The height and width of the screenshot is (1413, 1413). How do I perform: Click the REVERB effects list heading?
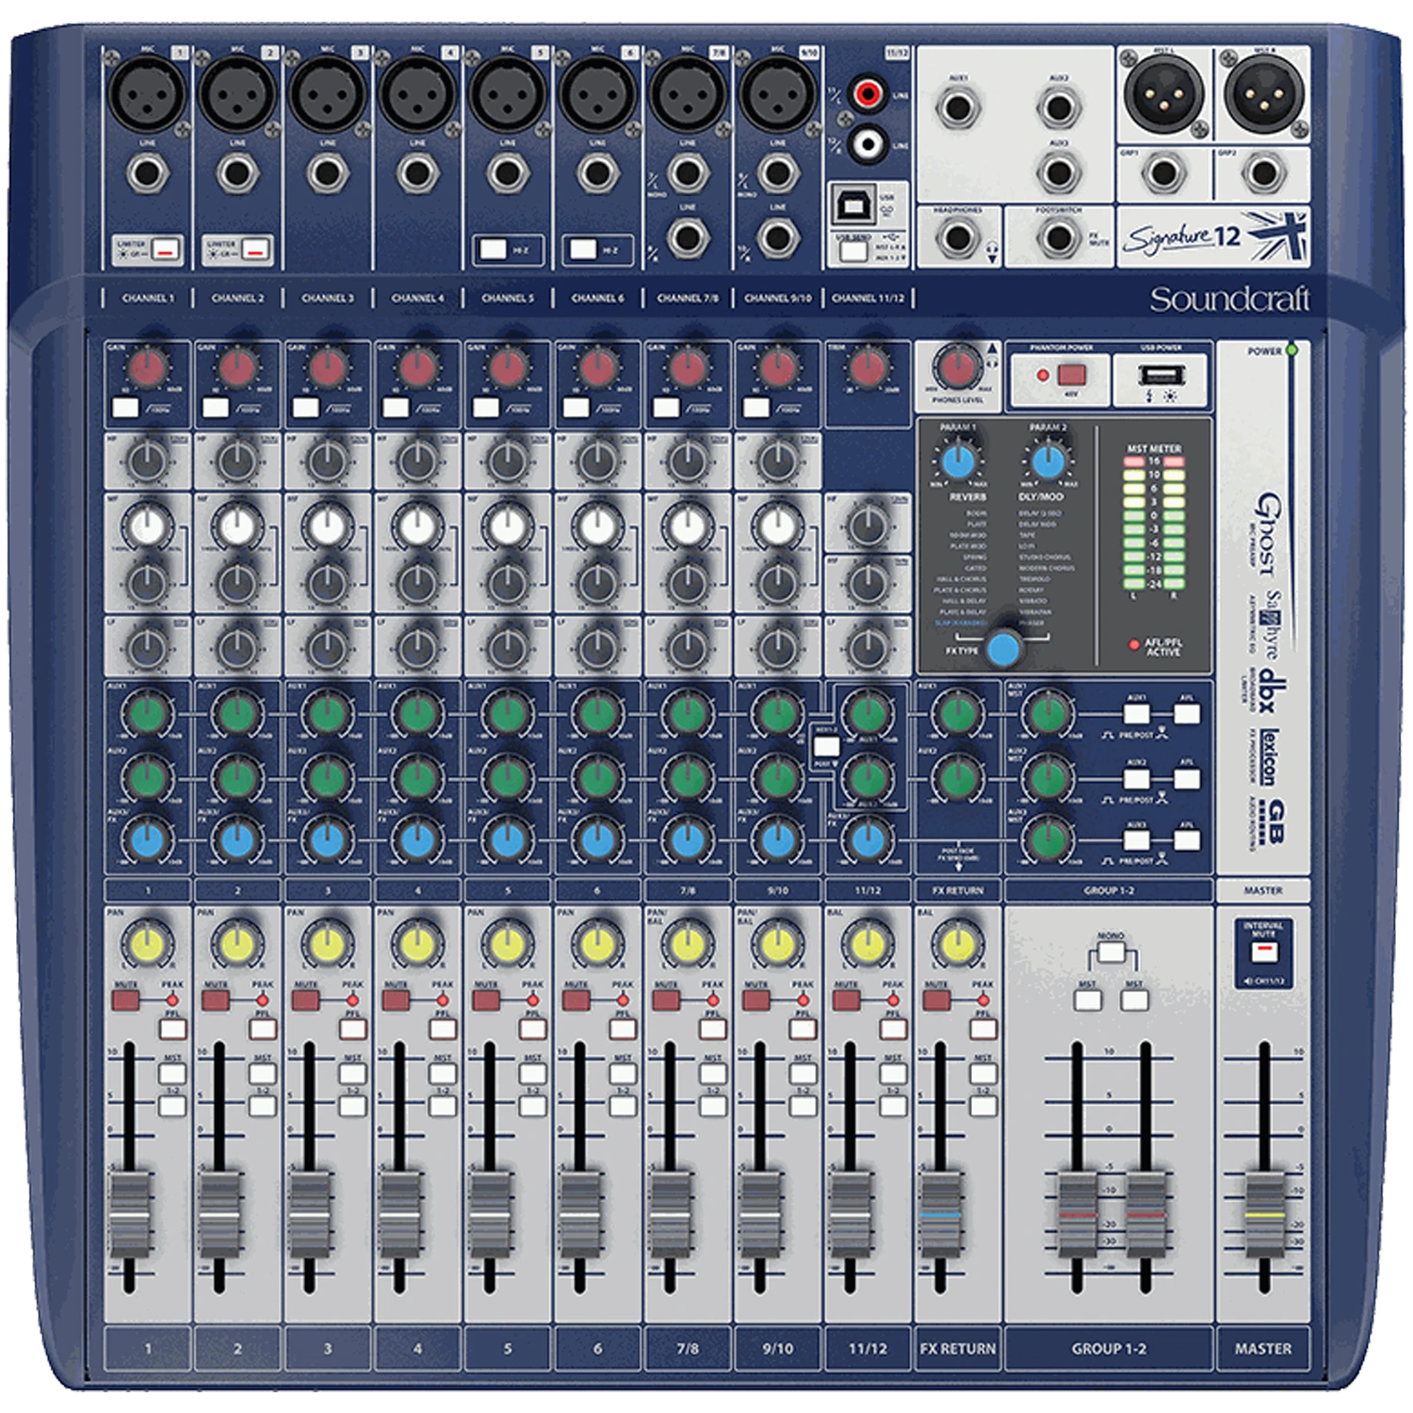pyautogui.click(x=967, y=496)
